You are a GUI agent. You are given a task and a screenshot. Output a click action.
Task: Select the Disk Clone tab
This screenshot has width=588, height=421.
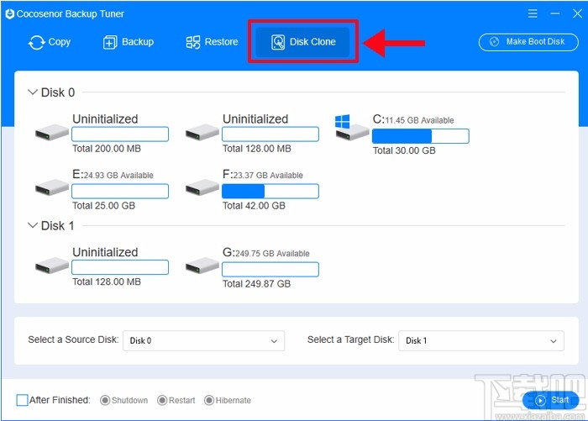click(x=303, y=42)
